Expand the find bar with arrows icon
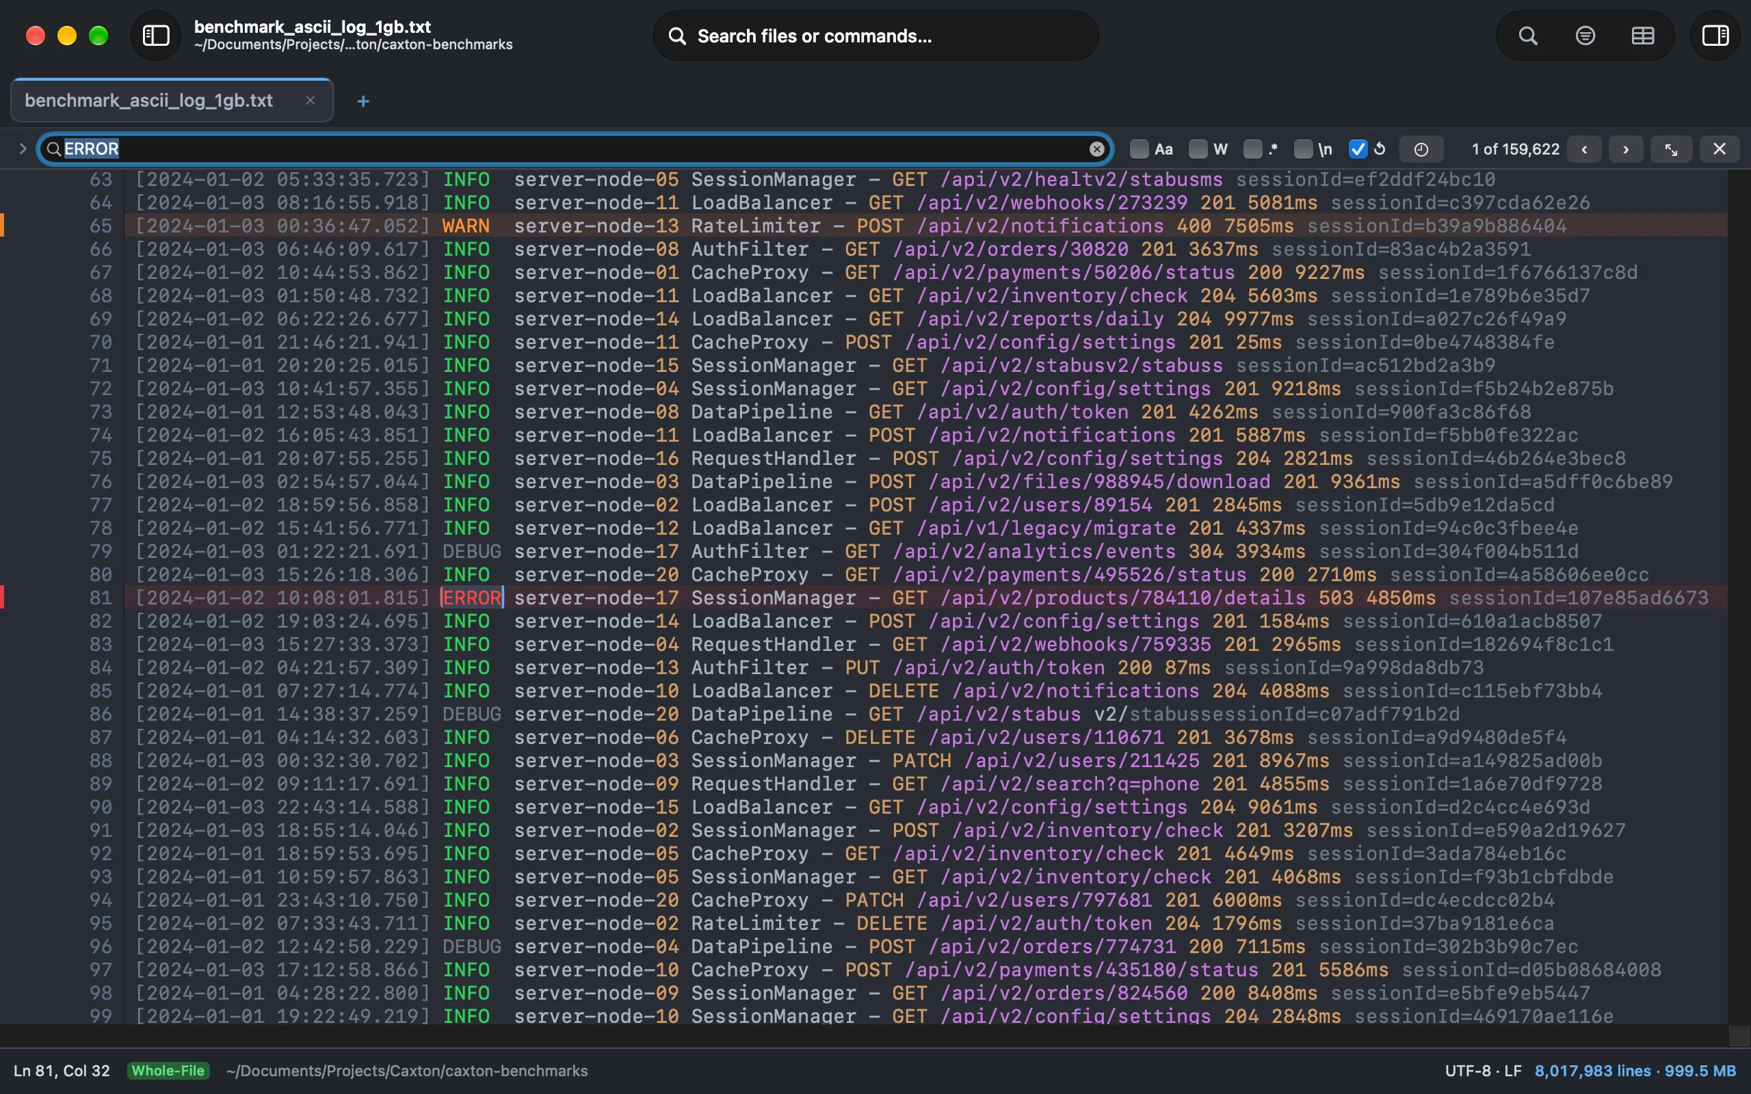Screen dimensions: 1751x1094 coord(1672,149)
